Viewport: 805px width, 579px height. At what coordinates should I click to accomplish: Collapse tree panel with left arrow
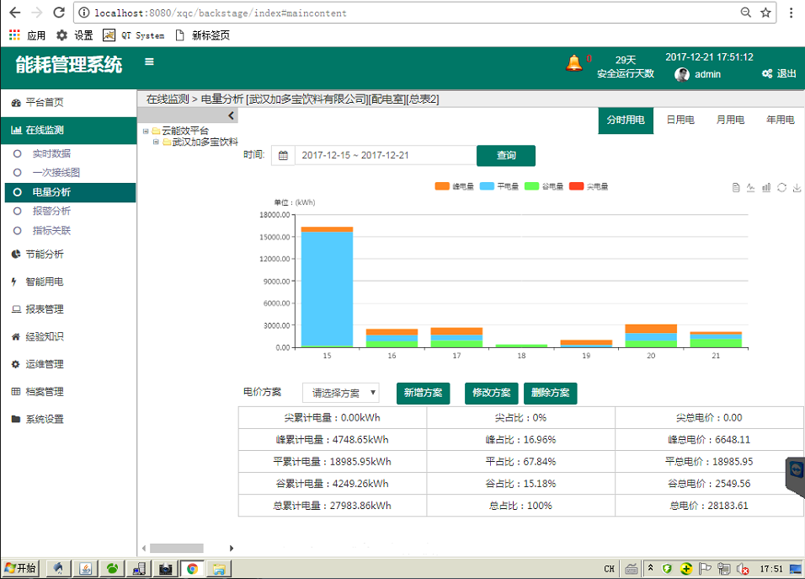(x=231, y=115)
